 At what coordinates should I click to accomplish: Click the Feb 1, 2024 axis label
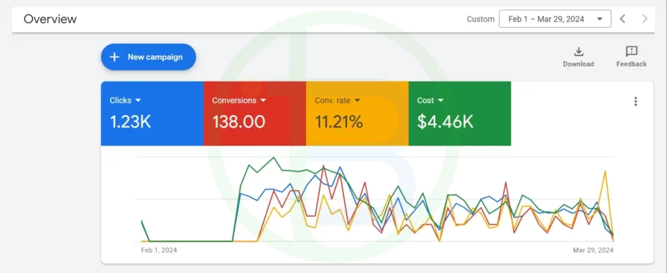click(x=159, y=250)
